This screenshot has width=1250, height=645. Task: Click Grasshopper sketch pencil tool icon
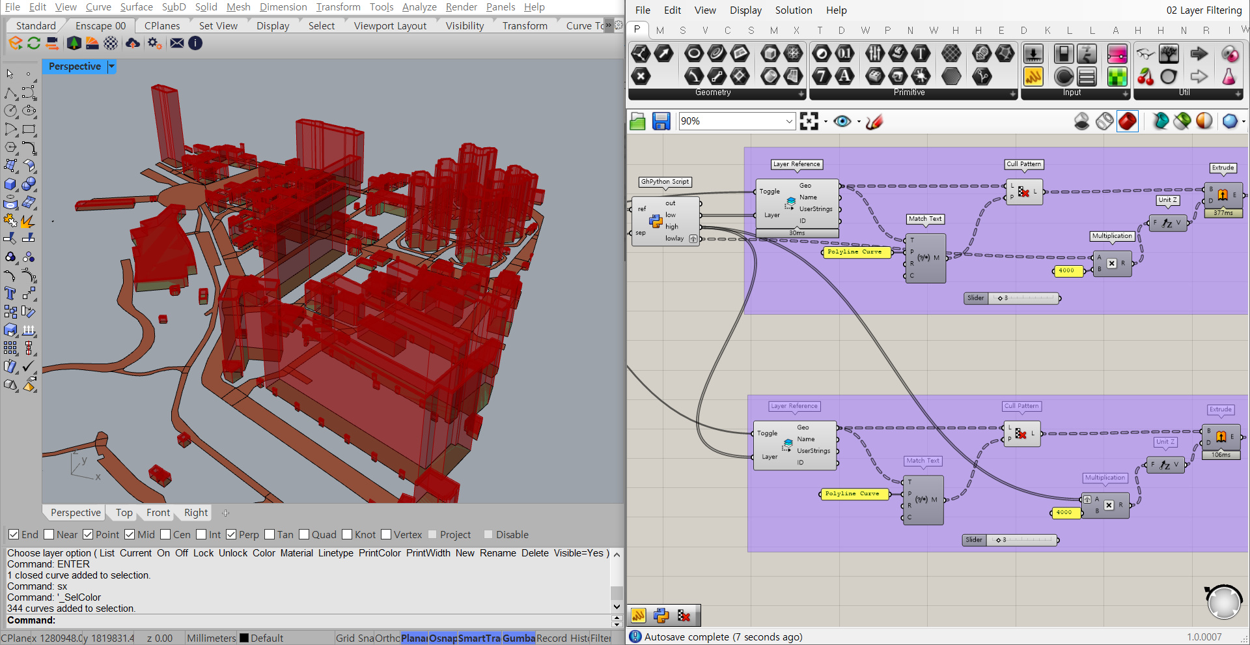pos(874,121)
